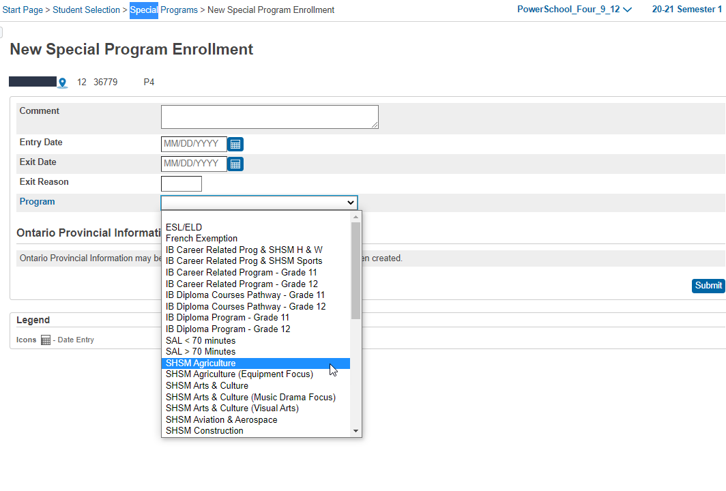Select SHSM Agriculture from the list
The image size is (726, 491).
pyautogui.click(x=201, y=363)
